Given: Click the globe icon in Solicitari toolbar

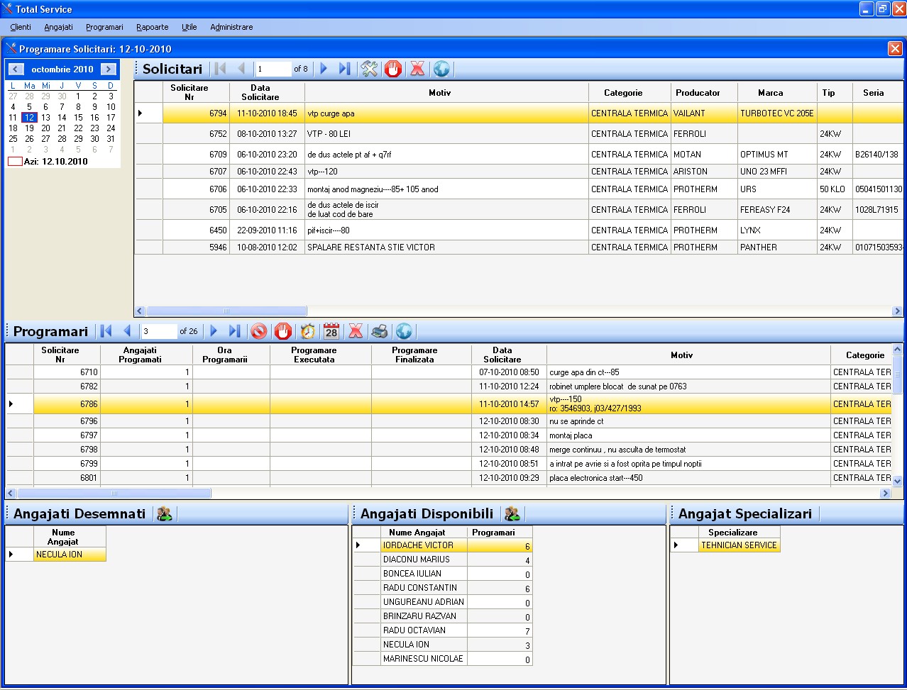Looking at the screenshot, I should 441,69.
